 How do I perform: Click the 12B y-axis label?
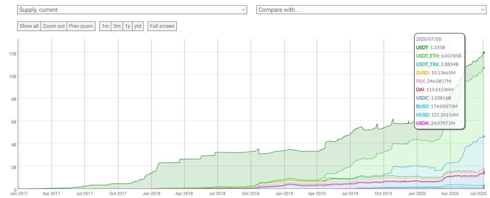tap(13, 53)
